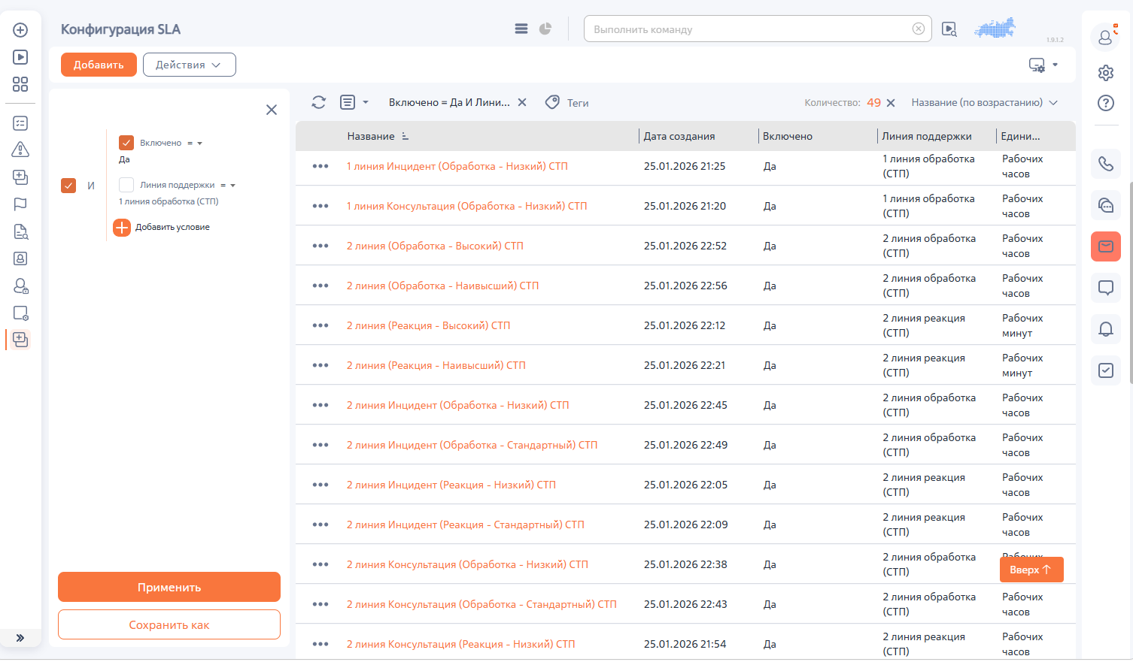Sort by Дата создания column header
Image resolution: width=1133 pixels, height=662 pixels.
[679, 136]
